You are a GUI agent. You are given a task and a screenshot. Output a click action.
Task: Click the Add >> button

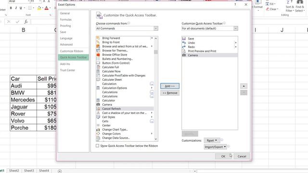point(170,86)
